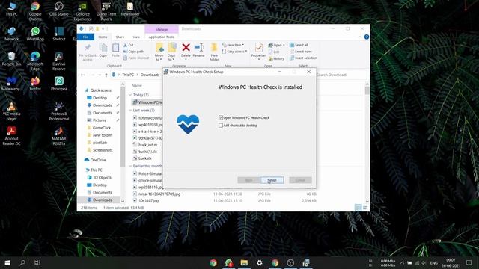Image resolution: width=479 pixels, height=269 pixels.
Task: Collapse the Today (1) file group
Action: point(130,95)
